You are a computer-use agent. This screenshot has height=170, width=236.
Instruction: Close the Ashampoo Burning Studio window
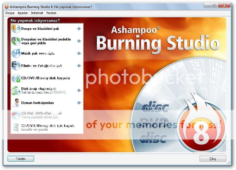pyautogui.click(x=225, y=6)
